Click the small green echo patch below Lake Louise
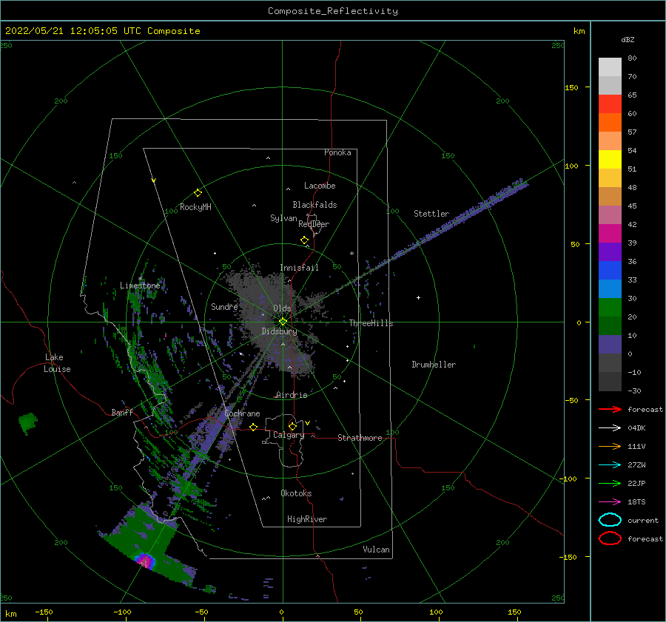 [x=28, y=423]
